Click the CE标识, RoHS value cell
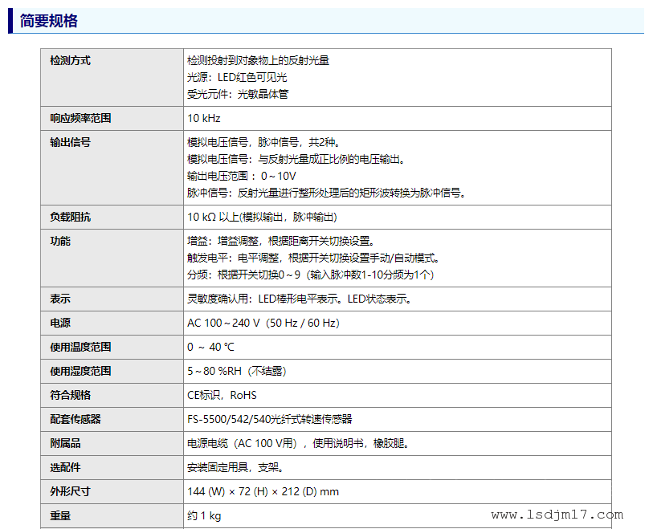Image resolution: width=649 pixels, height=529 pixels. click(222, 396)
